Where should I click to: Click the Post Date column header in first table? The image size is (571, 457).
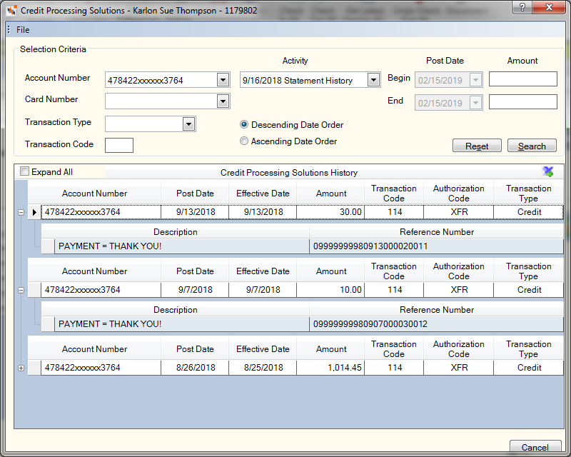pyautogui.click(x=195, y=193)
